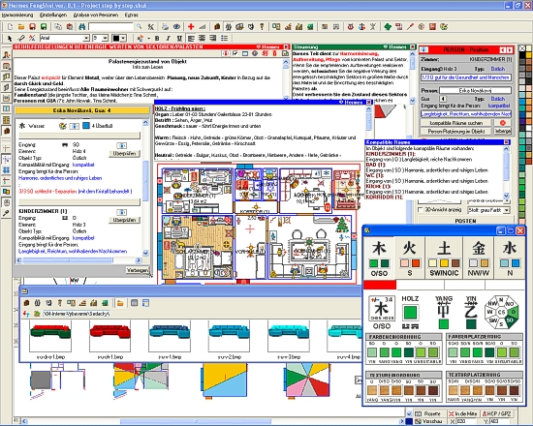Select the Water N element tab

click(510, 258)
